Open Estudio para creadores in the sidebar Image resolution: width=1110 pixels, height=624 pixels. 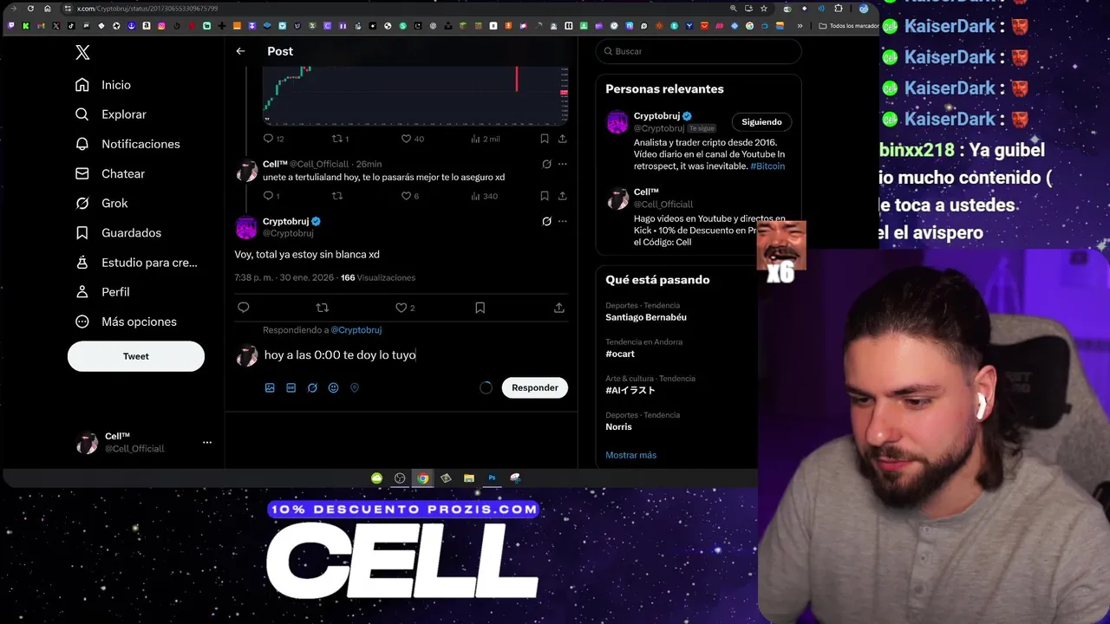pyautogui.click(x=137, y=262)
